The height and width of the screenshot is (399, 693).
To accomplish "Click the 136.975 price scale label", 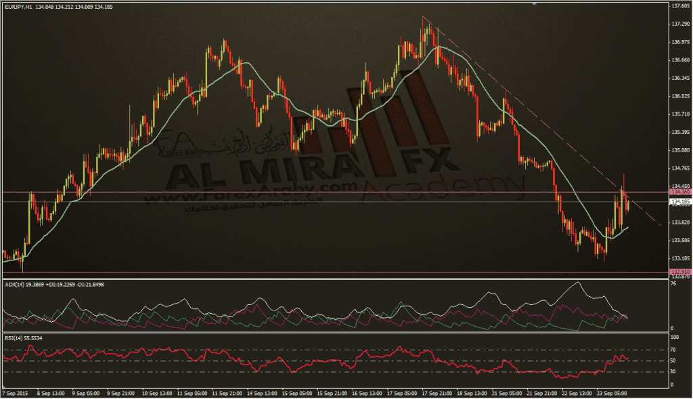I will (x=681, y=42).
